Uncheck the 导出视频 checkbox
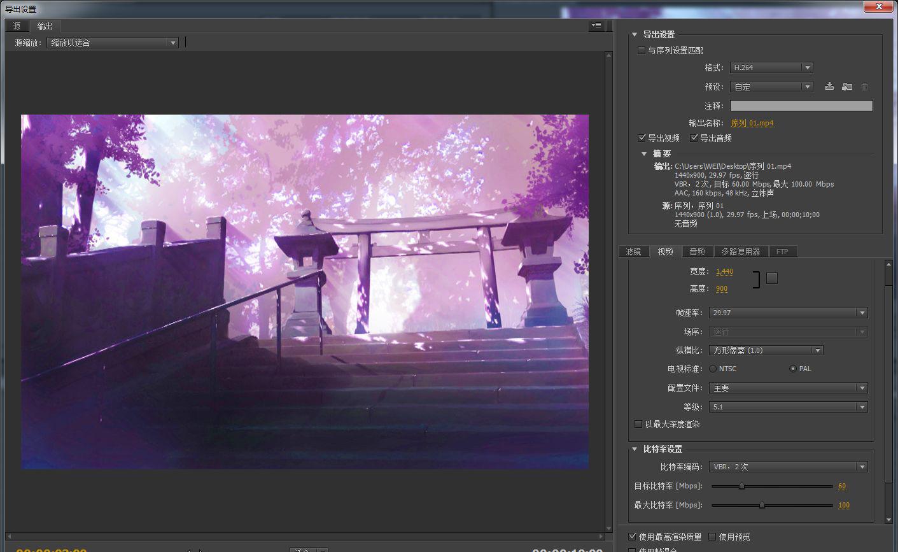Viewport: 898px width, 552px height. coord(642,138)
